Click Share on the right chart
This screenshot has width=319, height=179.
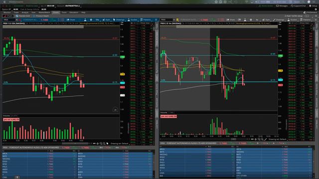pos(231,20)
